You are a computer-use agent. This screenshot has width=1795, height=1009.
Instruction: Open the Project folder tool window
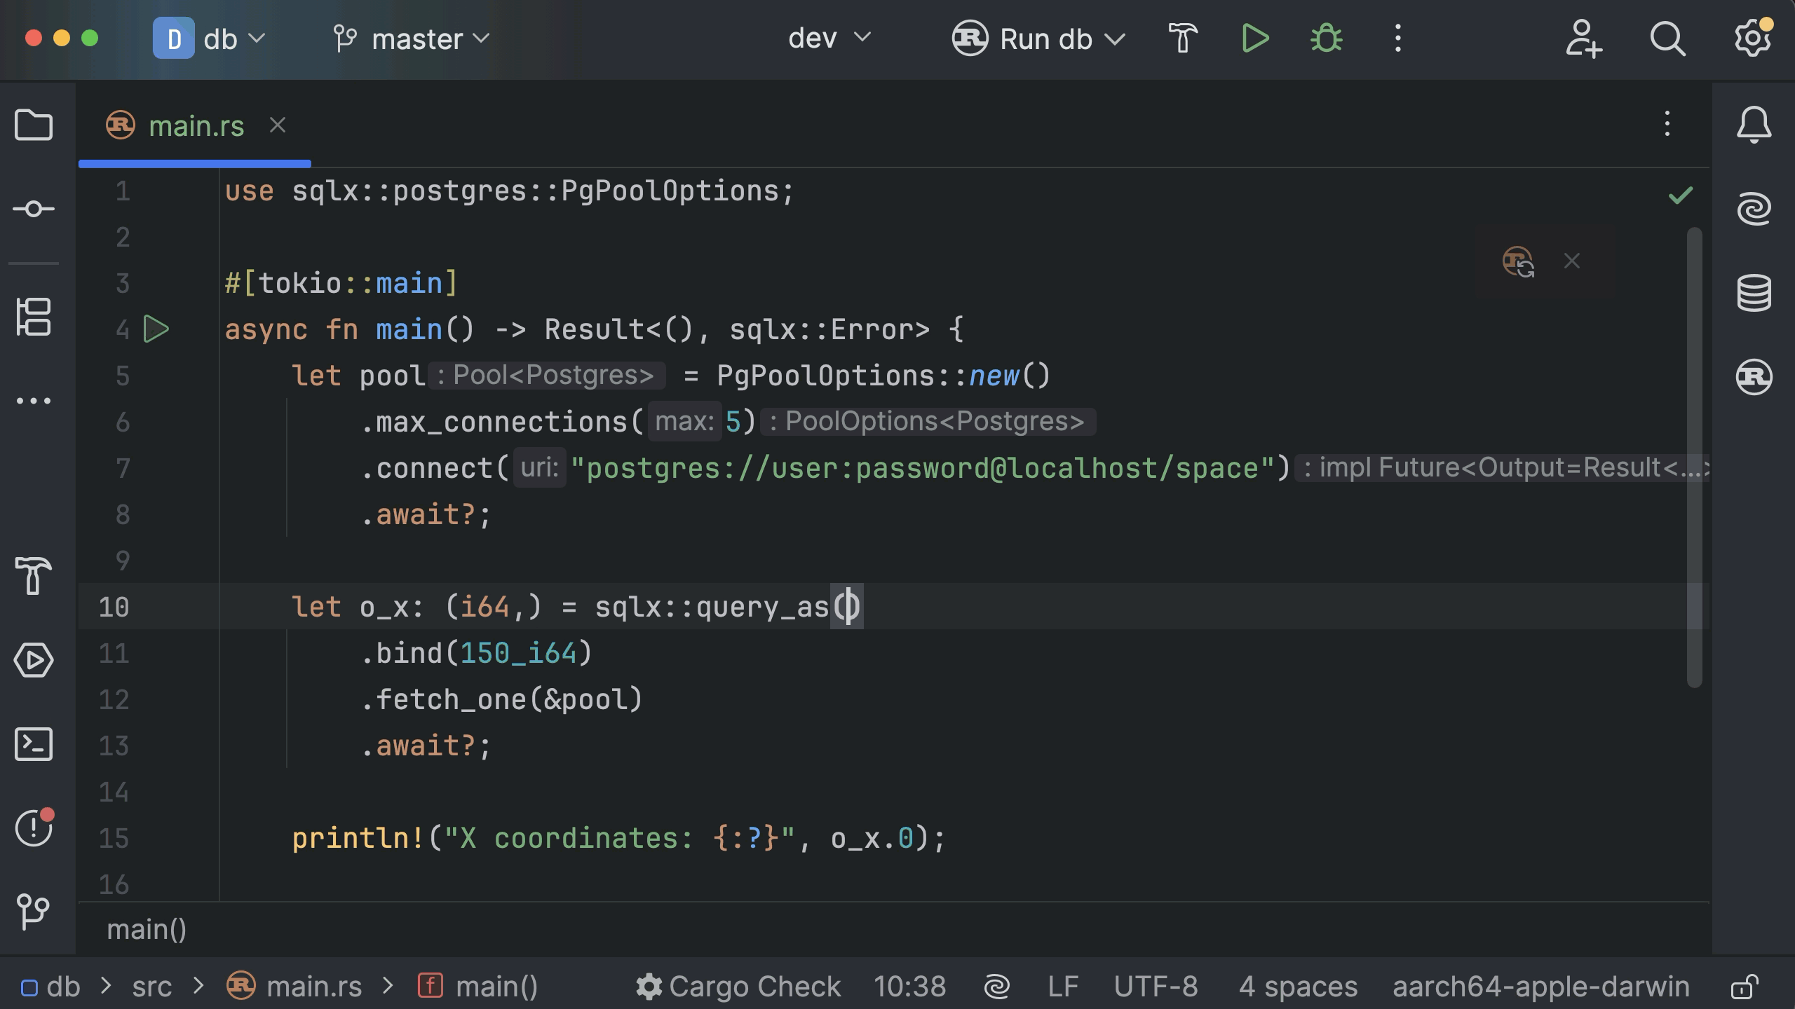(33, 126)
